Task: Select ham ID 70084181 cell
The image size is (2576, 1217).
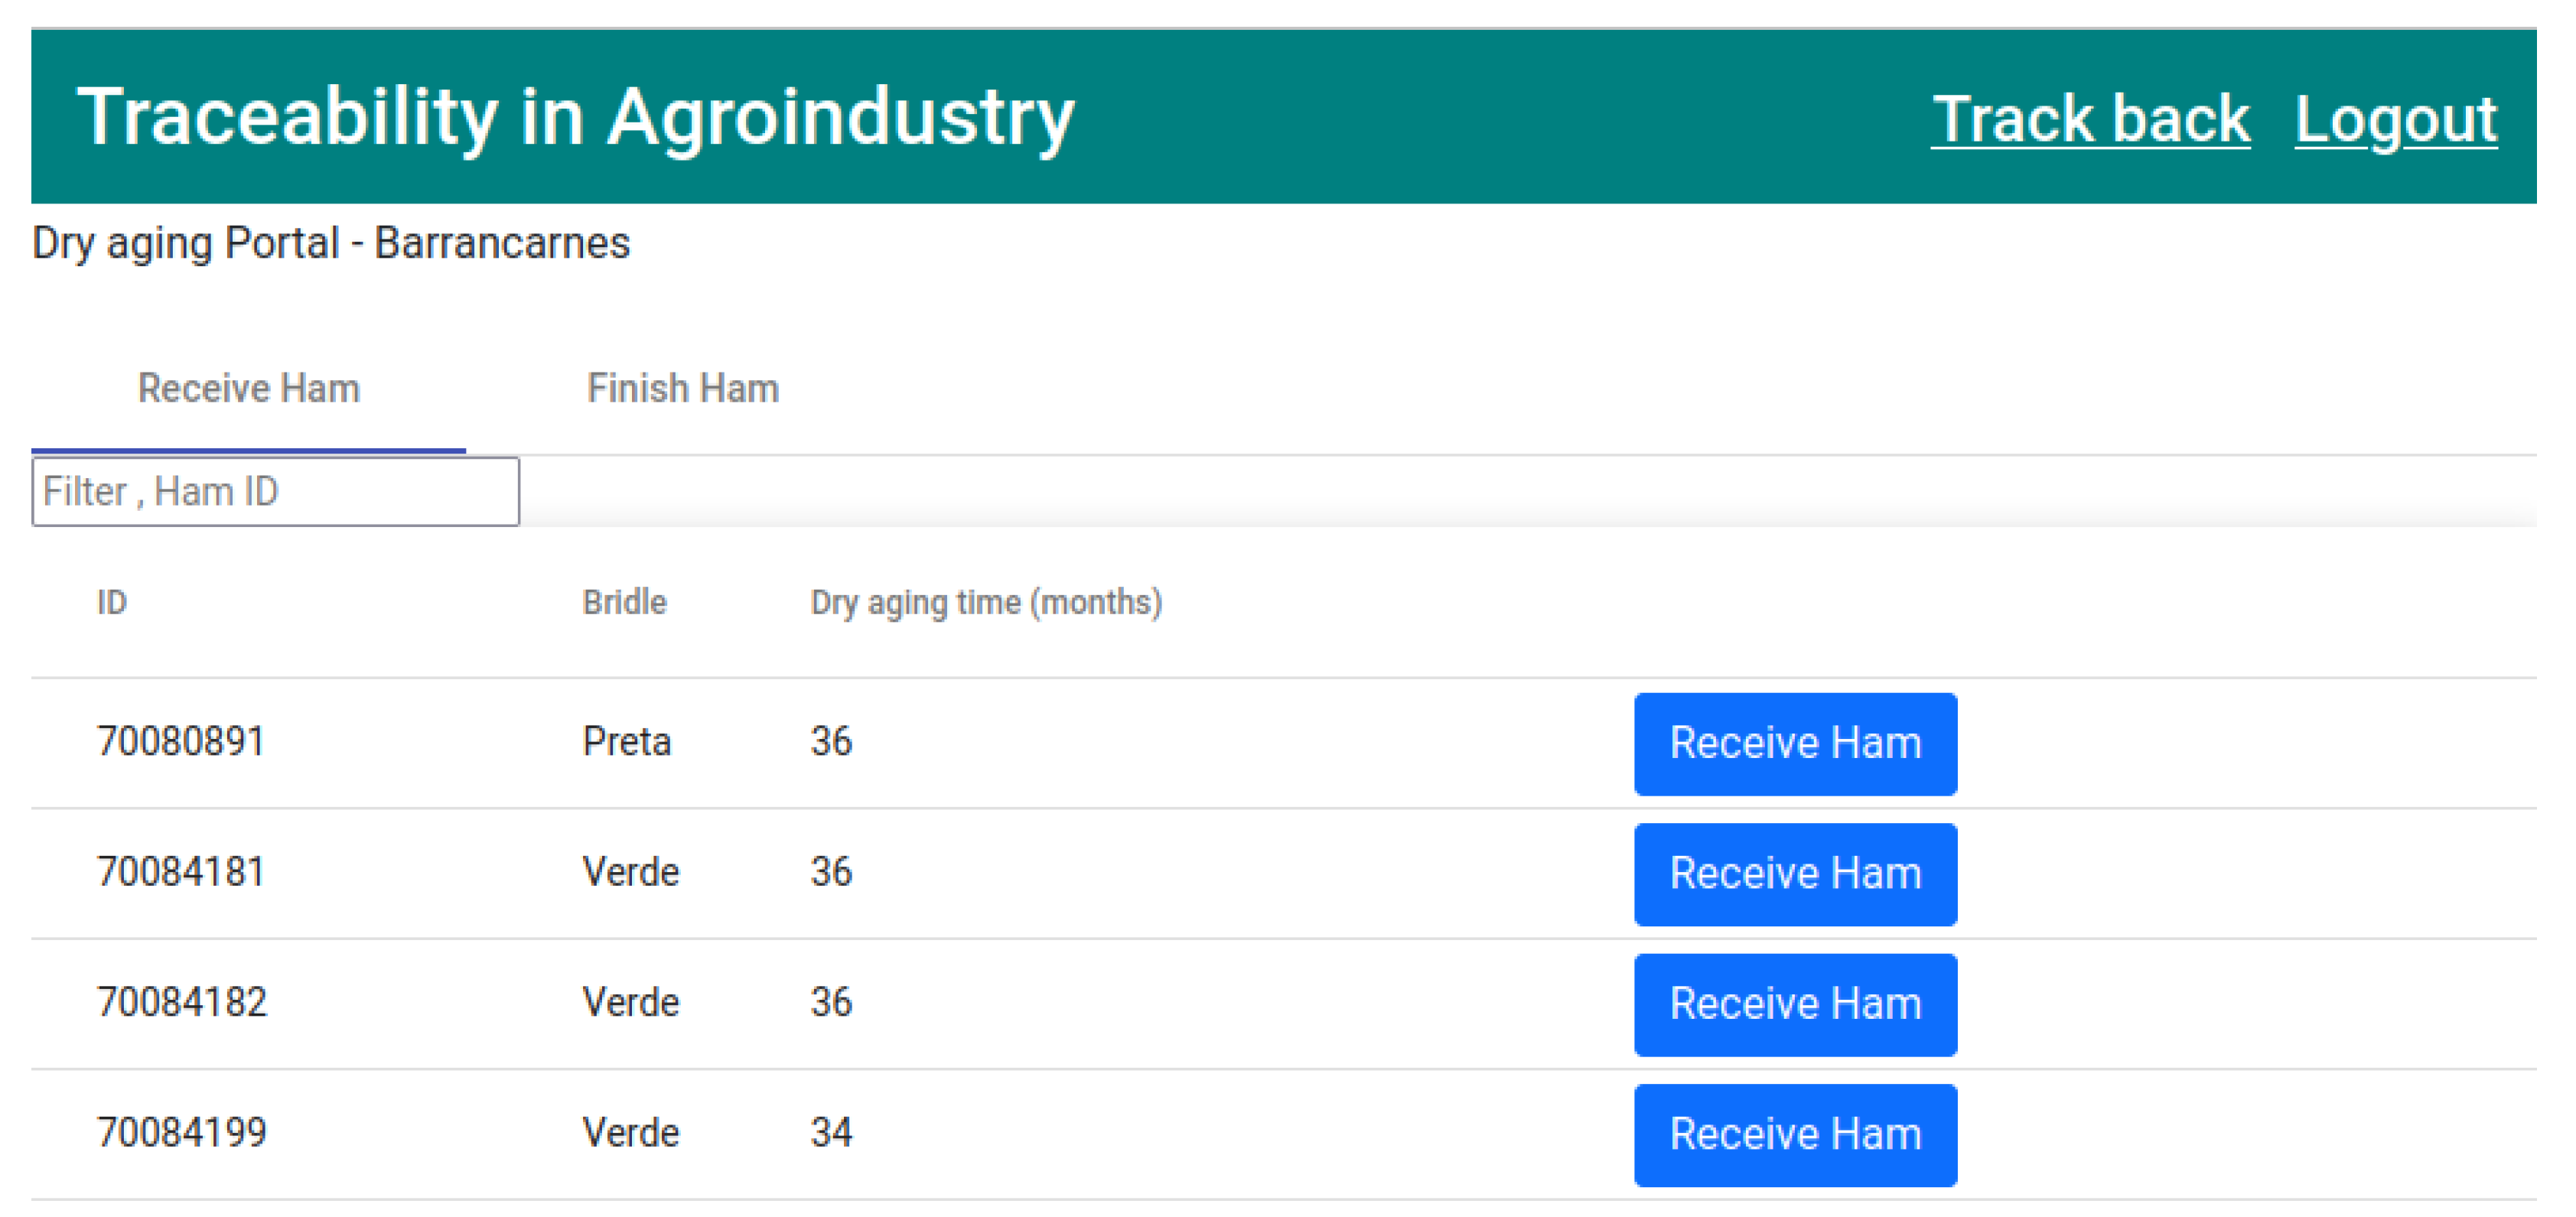Action: point(181,872)
